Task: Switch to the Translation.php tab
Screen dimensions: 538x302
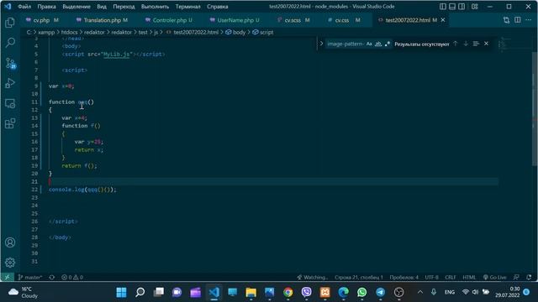Action: [102, 20]
